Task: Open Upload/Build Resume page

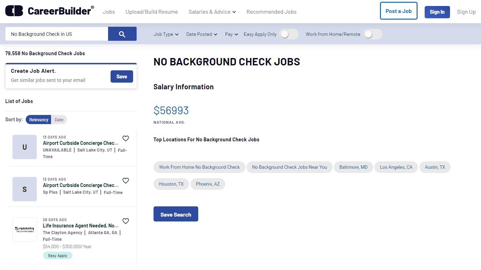Action: (x=152, y=12)
